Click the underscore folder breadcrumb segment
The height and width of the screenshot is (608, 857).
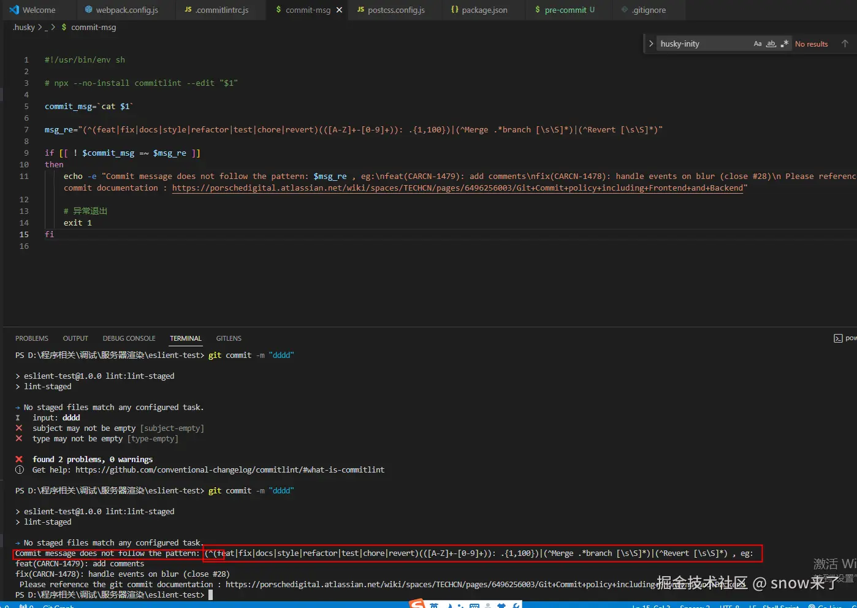(46, 27)
